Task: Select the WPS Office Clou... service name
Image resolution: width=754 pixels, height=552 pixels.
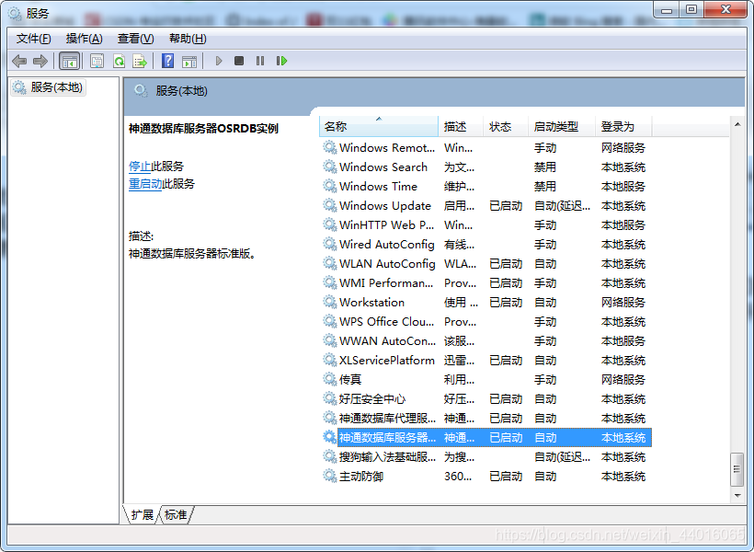Action: pyautogui.click(x=386, y=321)
